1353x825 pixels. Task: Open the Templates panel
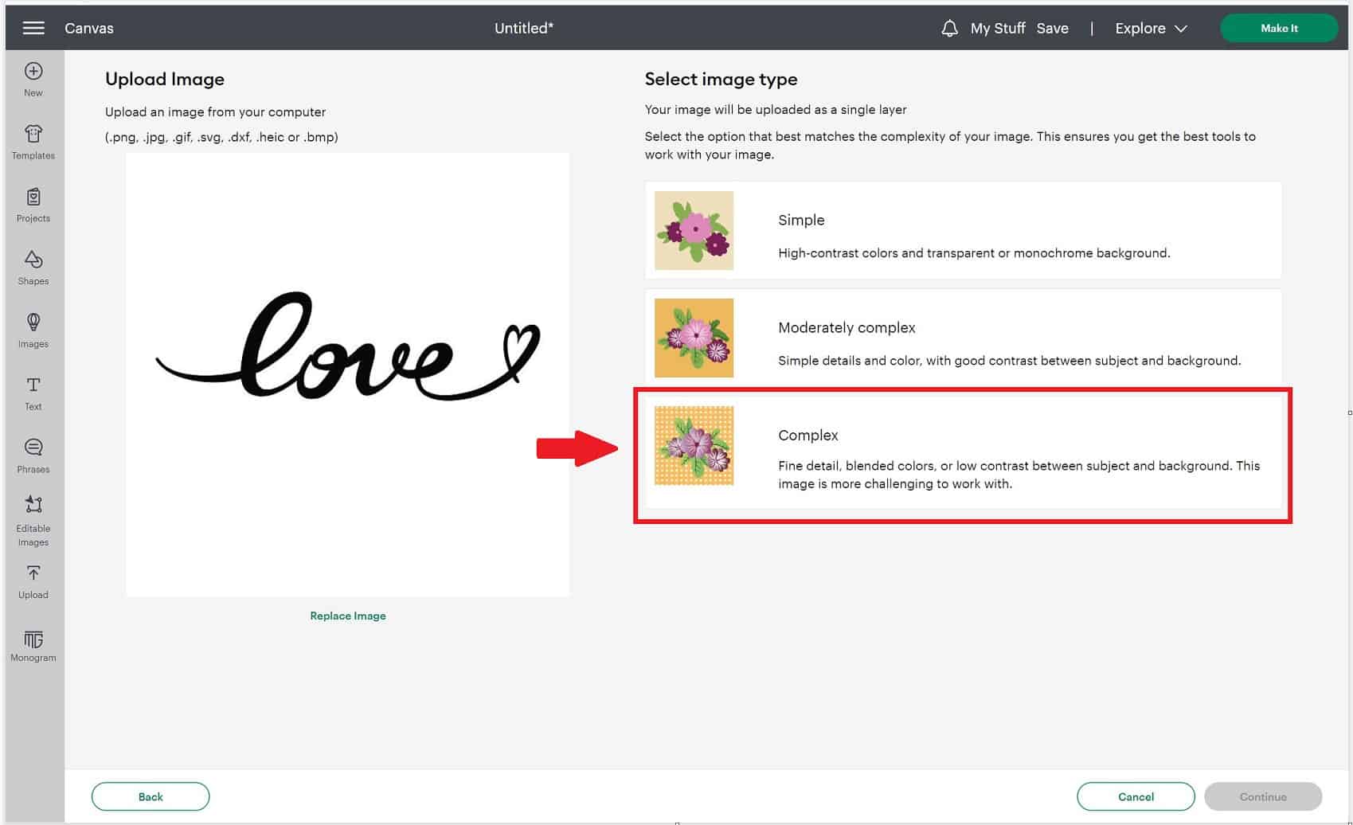[x=33, y=141]
